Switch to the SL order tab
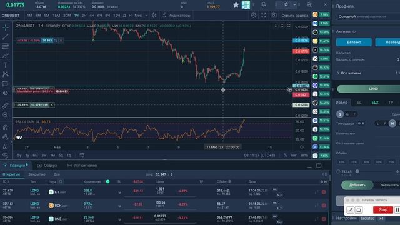Viewport: 400px width, 225px height. tap(359, 102)
